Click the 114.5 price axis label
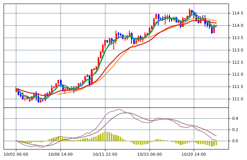The height and width of the screenshot is (160, 247). point(237,13)
